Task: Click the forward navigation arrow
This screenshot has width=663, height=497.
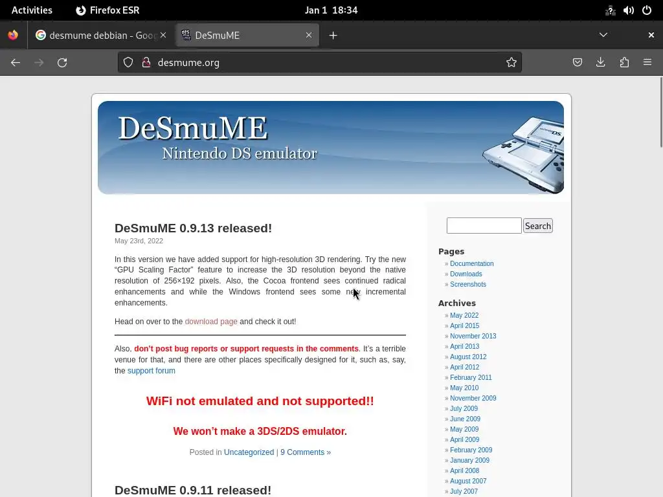Action: point(39,63)
